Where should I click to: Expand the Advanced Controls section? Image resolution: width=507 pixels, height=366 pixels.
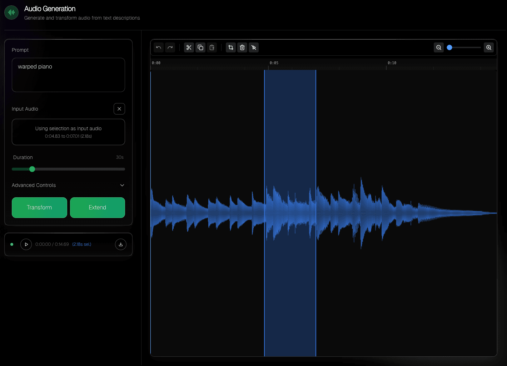click(x=68, y=185)
